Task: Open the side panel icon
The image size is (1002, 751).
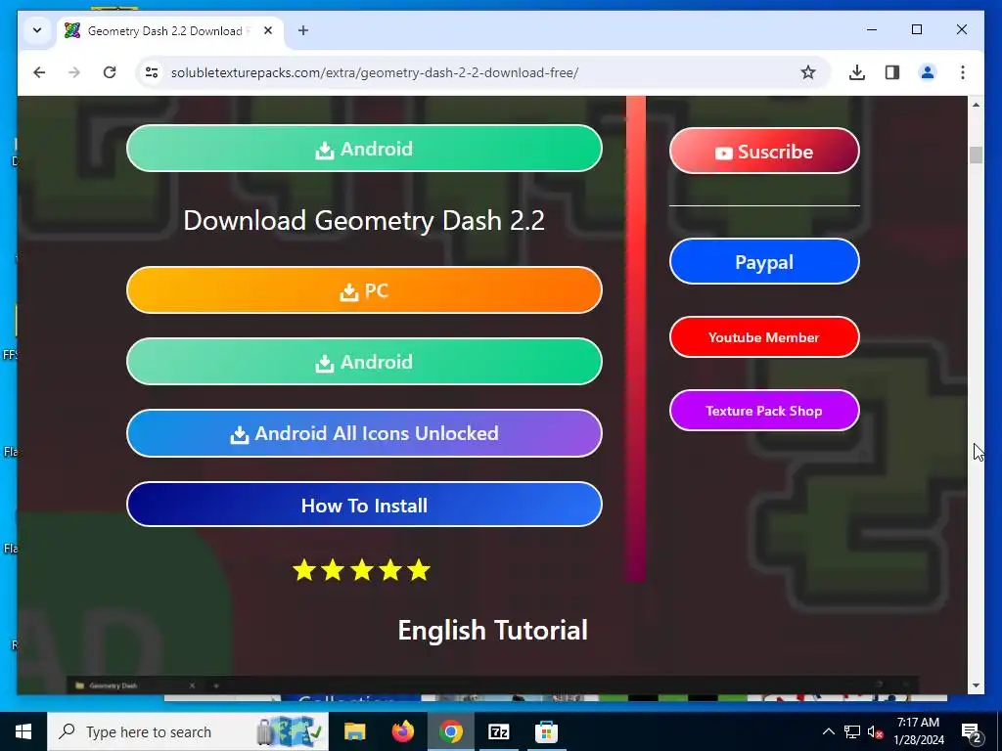Action: (892, 72)
